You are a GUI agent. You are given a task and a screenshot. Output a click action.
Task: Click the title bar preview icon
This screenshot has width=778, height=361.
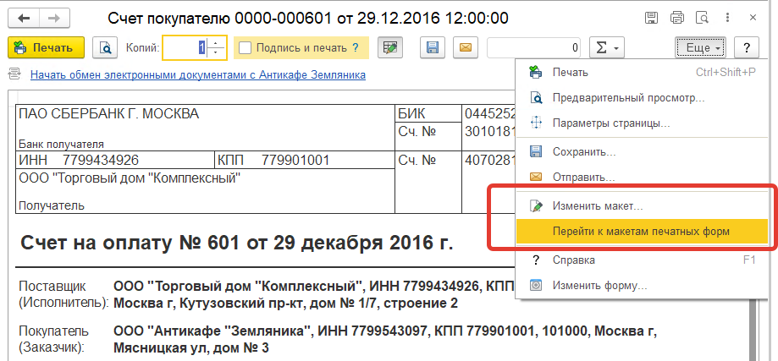[703, 19]
